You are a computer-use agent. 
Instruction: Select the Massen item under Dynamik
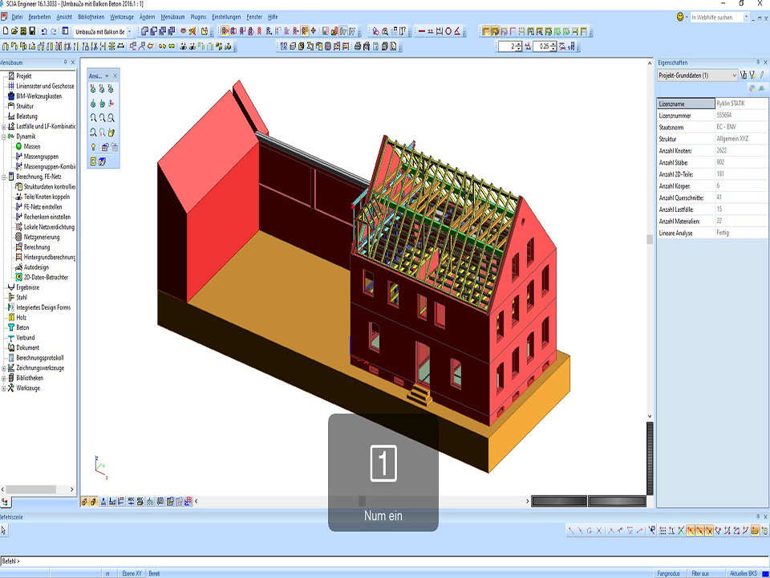(x=31, y=147)
